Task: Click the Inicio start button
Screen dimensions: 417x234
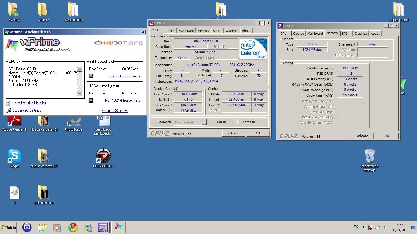Action: [x=9, y=227]
